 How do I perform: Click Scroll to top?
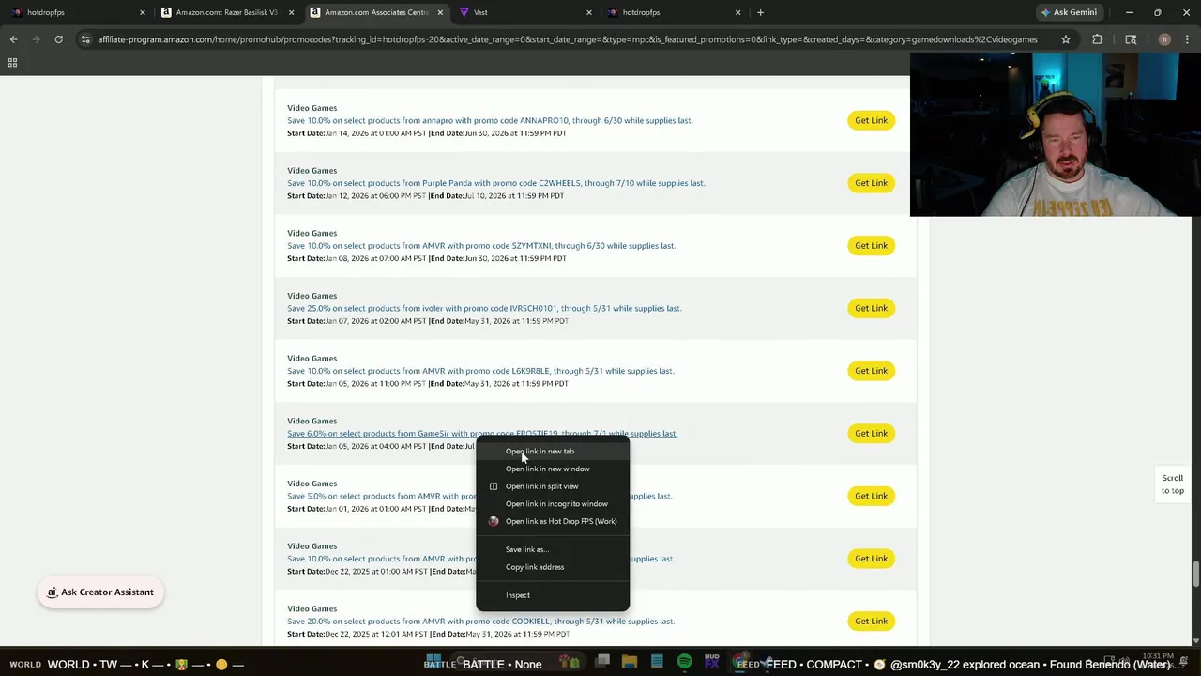[x=1173, y=484]
